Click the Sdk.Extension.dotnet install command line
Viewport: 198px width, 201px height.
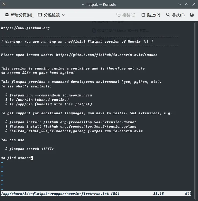click(x=71, y=122)
